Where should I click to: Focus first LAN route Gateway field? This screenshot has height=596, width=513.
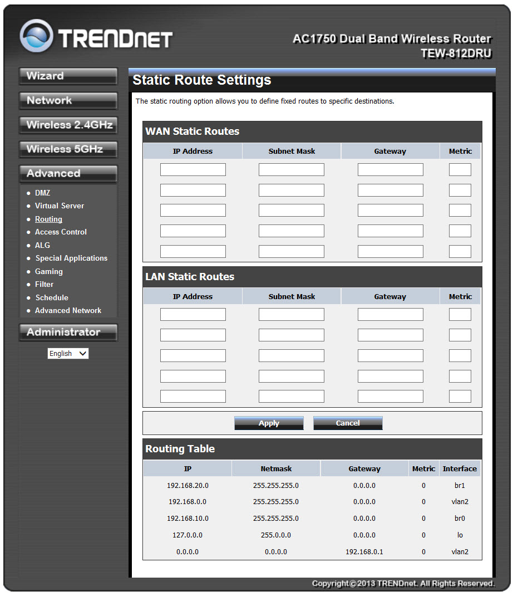(x=391, y=314)
